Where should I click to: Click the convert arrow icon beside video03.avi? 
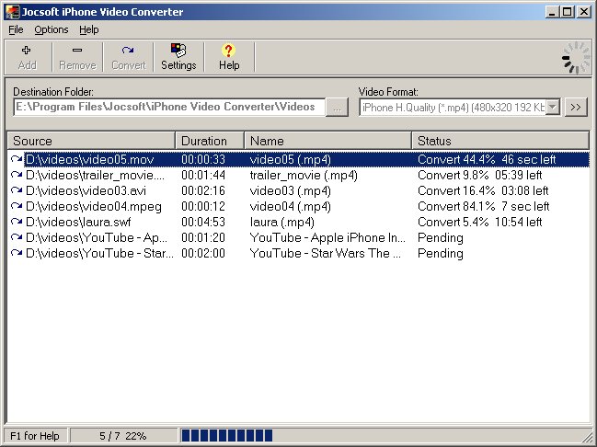(x=17, y=190)
